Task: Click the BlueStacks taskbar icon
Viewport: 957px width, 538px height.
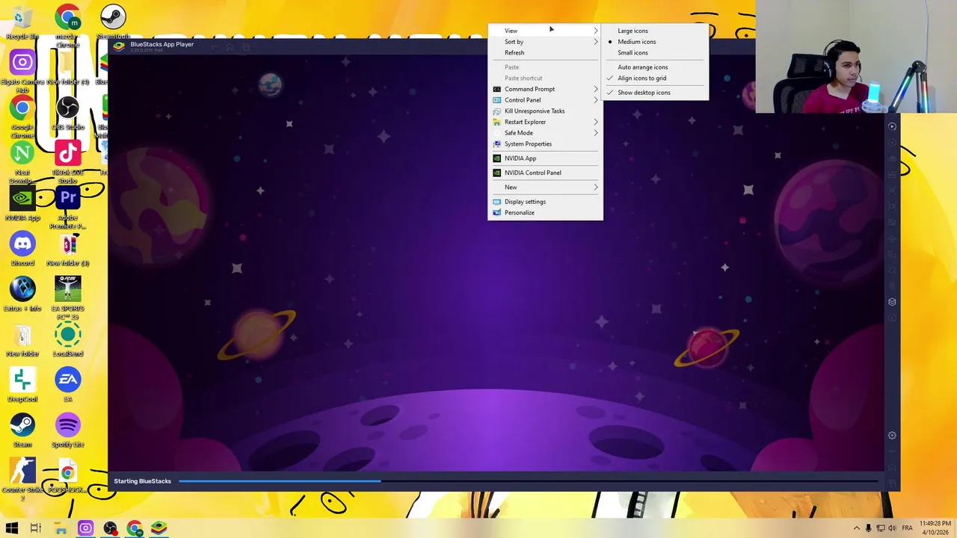Action: tap(159, 528)
